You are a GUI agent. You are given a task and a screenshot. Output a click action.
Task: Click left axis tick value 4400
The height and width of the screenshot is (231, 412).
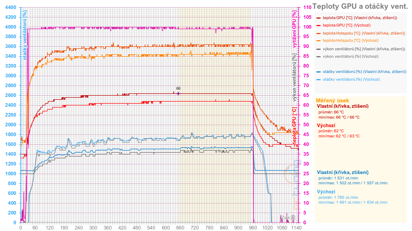(11, 7)
